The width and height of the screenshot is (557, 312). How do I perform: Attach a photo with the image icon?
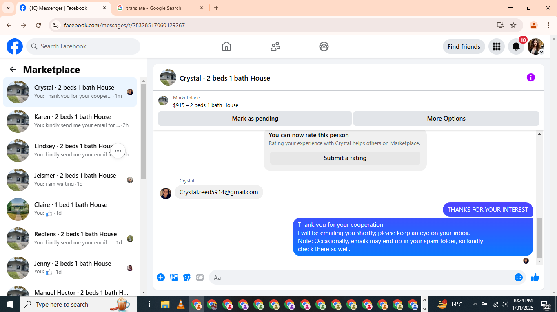tap(174, 277)
